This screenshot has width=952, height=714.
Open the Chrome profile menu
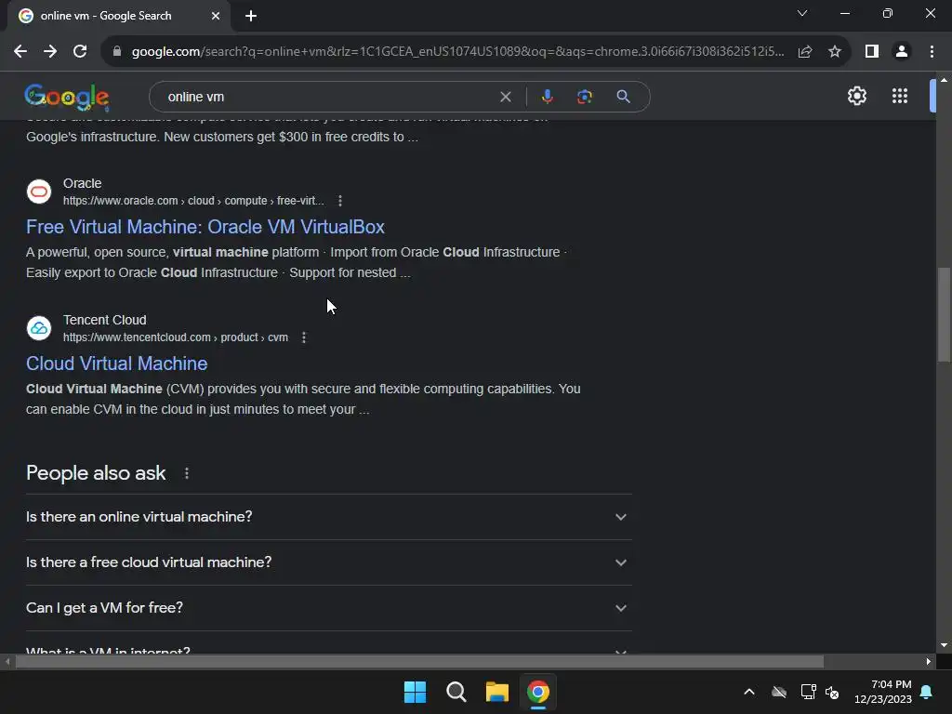coord(902,52)
